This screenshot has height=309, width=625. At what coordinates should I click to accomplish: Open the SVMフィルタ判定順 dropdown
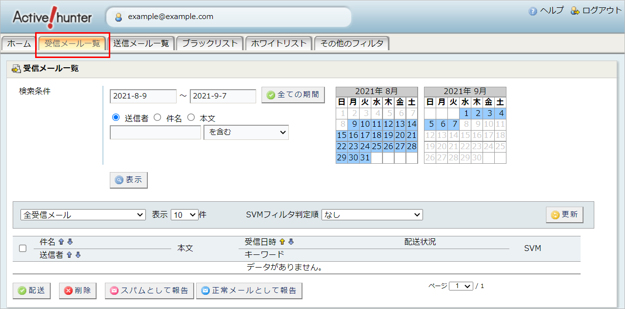[372, 214]
